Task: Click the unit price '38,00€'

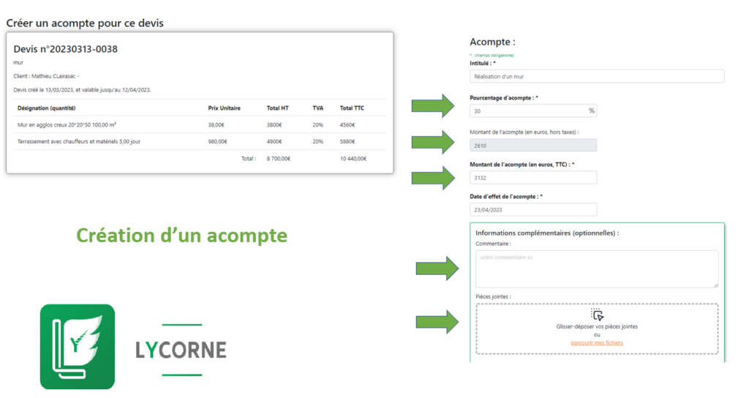Action: tap(216, 125)
